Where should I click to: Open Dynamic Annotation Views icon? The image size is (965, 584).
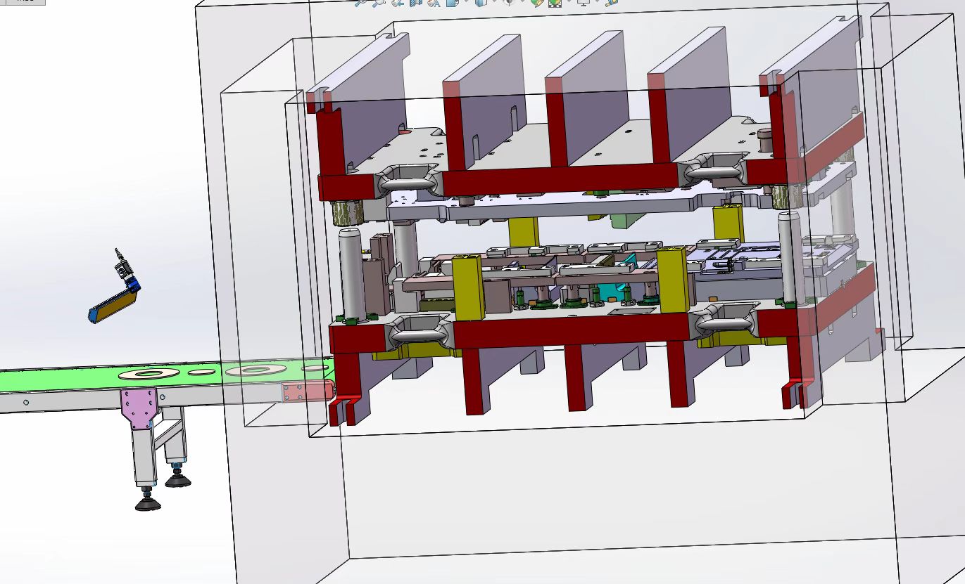434,3
